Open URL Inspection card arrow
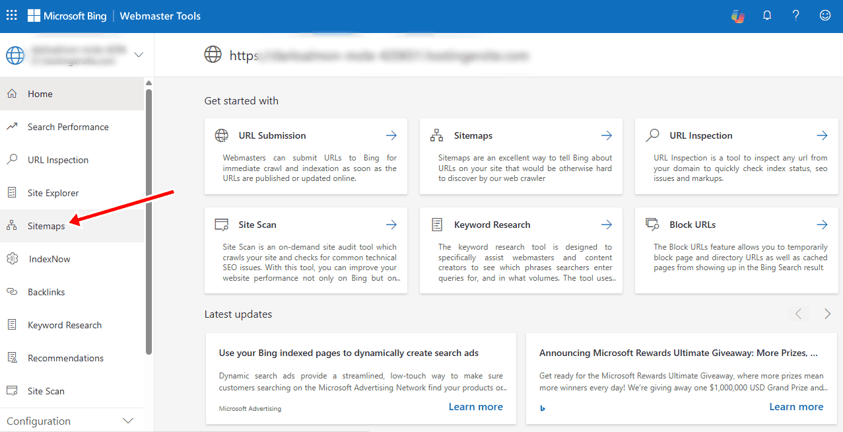This screenshot has width=843, height=432. tap(822, 135)
